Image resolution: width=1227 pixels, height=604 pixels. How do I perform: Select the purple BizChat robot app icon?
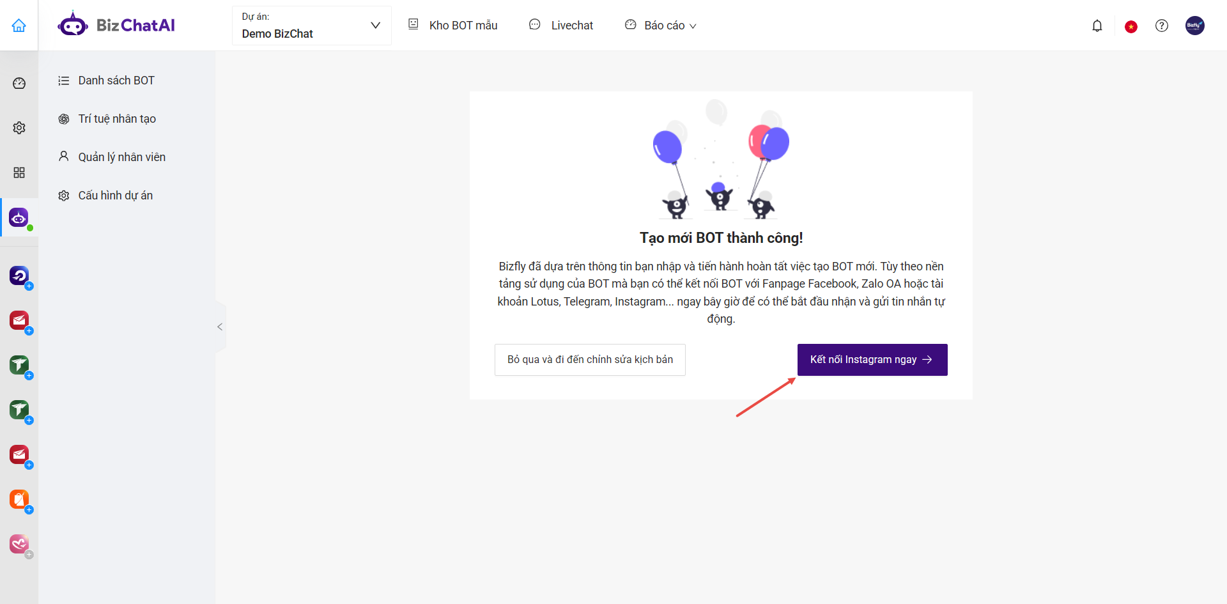(19, 218)
